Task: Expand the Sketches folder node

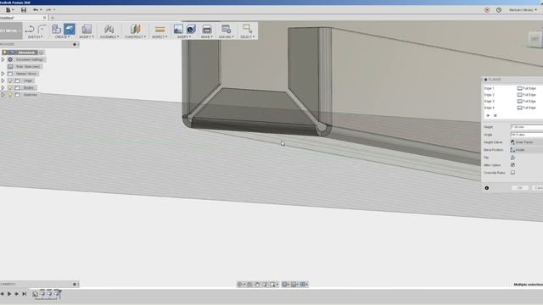Action: 3,95
